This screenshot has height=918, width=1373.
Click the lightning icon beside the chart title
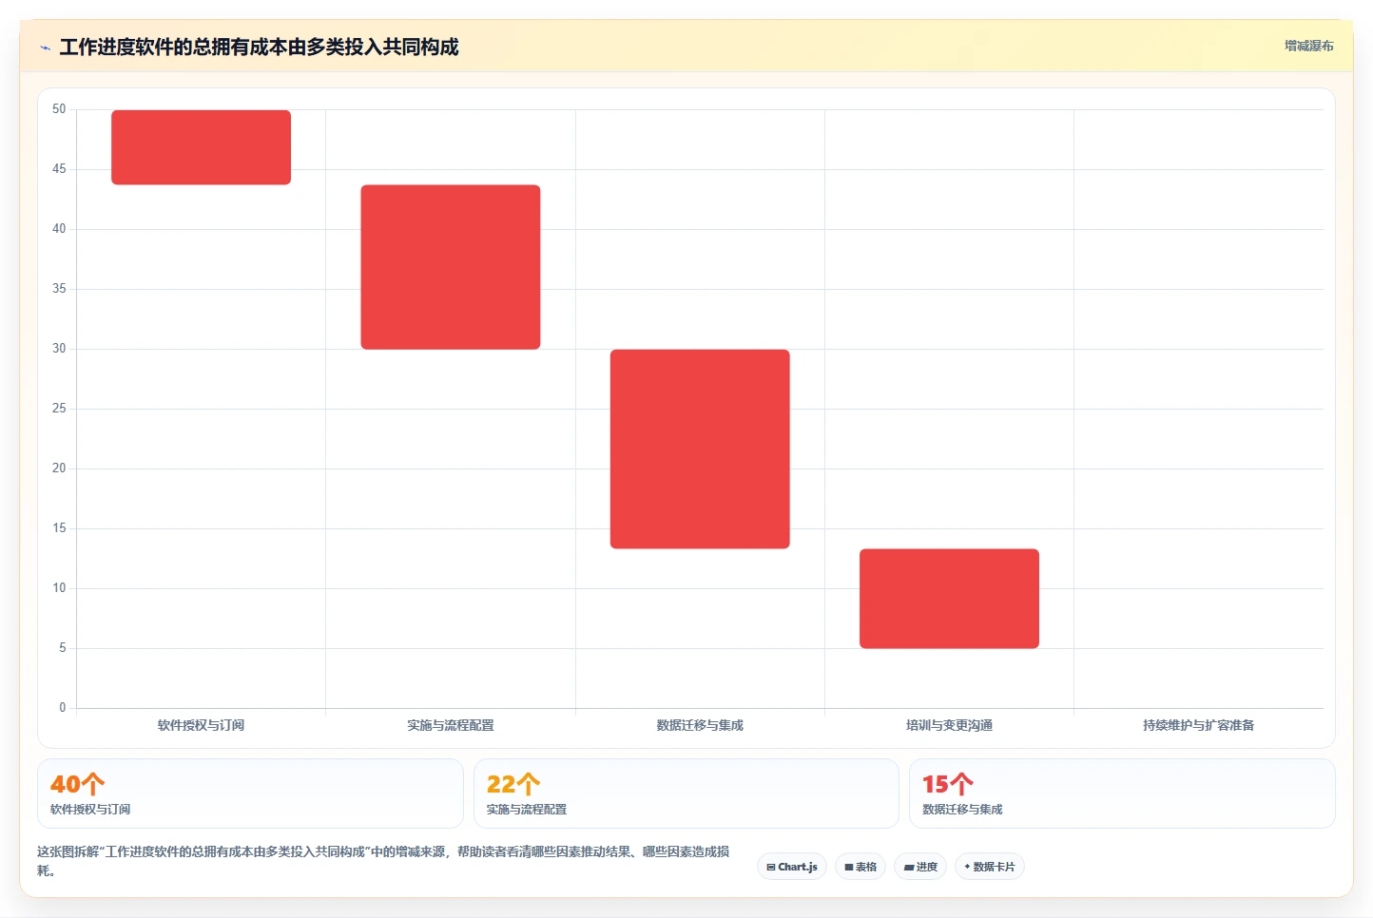(x=45, y=48)
